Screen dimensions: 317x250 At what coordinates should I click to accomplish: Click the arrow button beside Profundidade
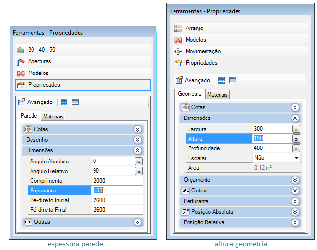point(296,148)
